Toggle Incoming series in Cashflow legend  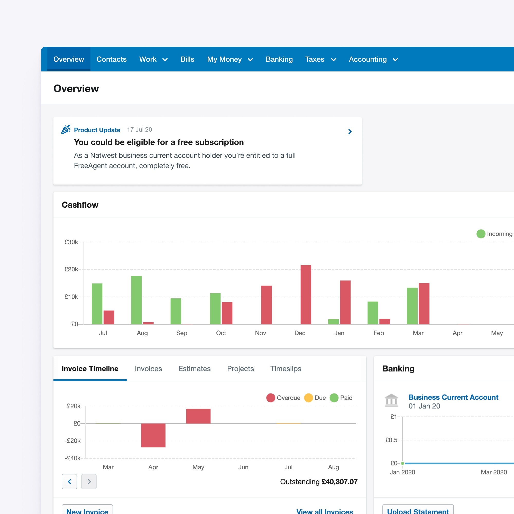481,234
